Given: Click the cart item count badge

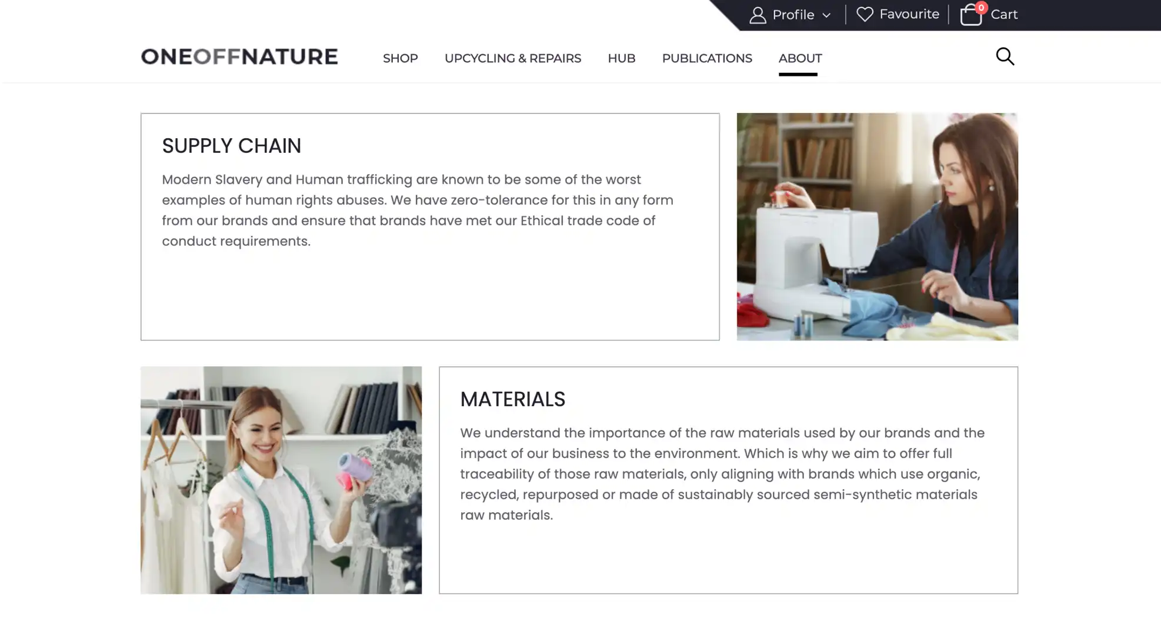Looking at the screenshot, I should (x=980, y=8).
